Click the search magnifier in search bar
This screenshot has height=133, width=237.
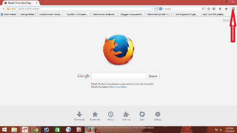click(x=203, y=9)
